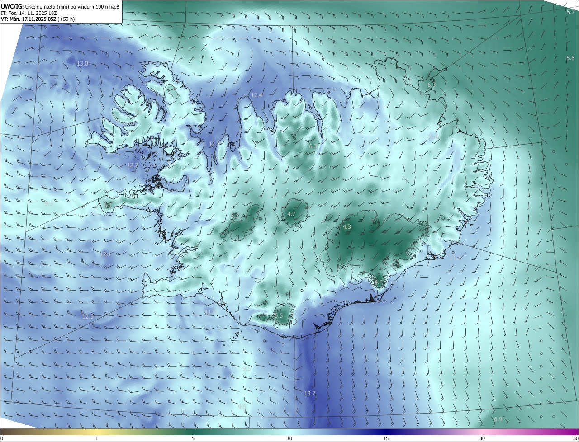Viewport: 579px width, 442px height.
Task: Click the 5 tick label on the color scale
Action: 193,438
